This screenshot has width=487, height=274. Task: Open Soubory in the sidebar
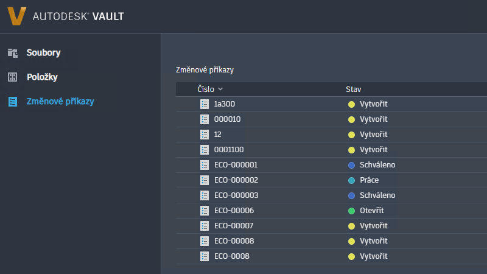coord(43,53)
